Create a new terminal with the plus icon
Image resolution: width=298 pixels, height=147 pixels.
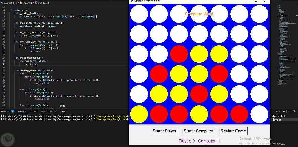(x=277, y=111)
